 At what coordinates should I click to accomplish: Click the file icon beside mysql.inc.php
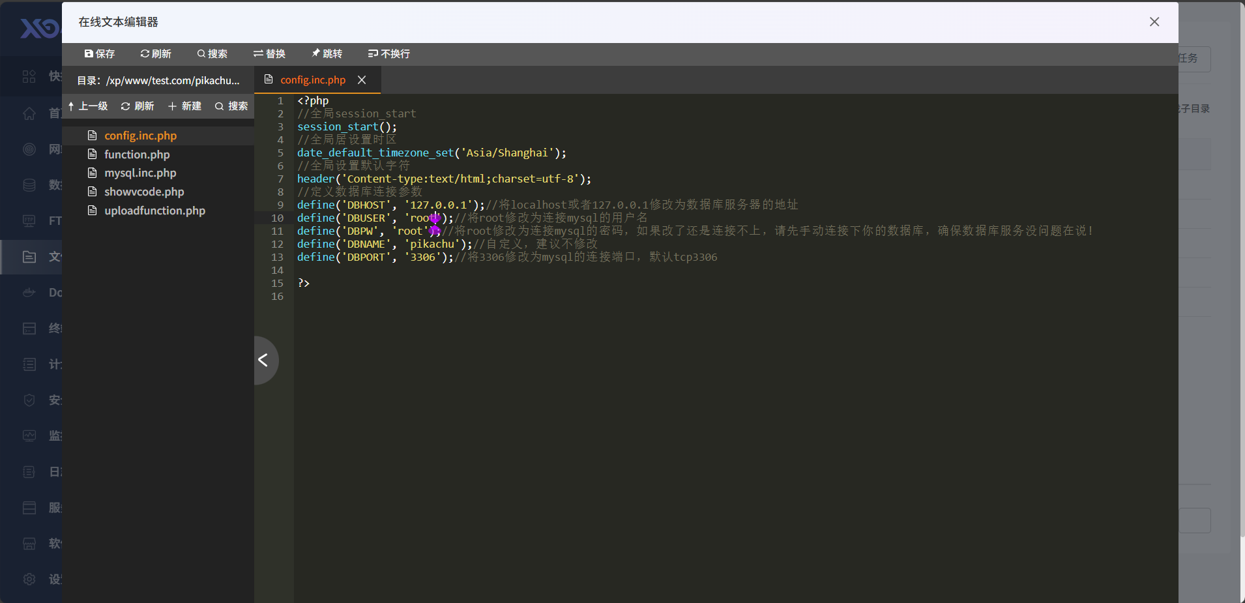coord(92,173)
